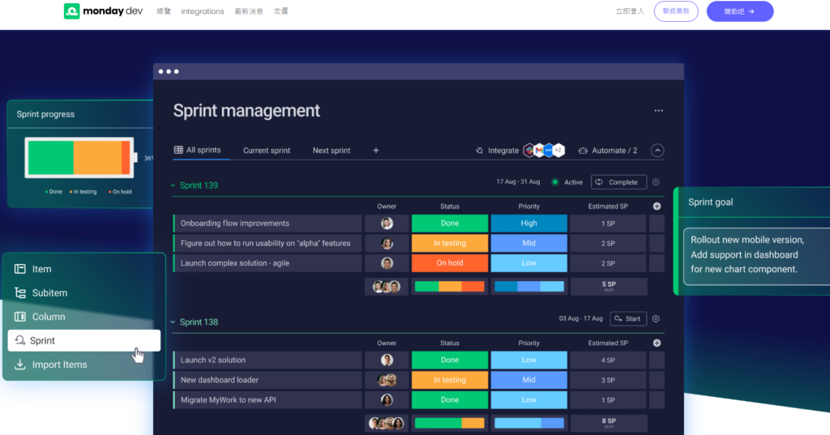Click the monday dev logo
Image resolution: width=830 pixels, height=435 pixels.
(x=103, y=11)
